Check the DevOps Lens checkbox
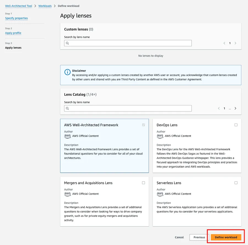 click(x=236, y=125)
